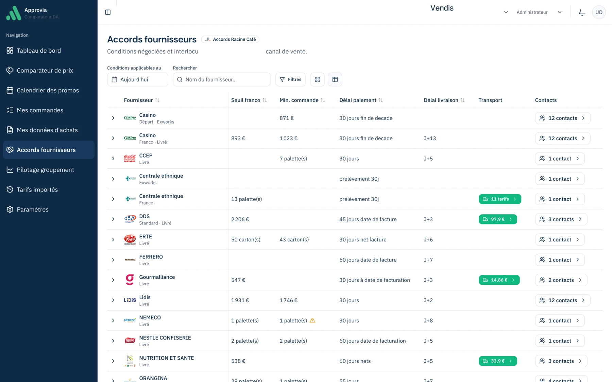Open Tableau de bord
This screenshot has height=382, width=612.
[x=49, y=51]
